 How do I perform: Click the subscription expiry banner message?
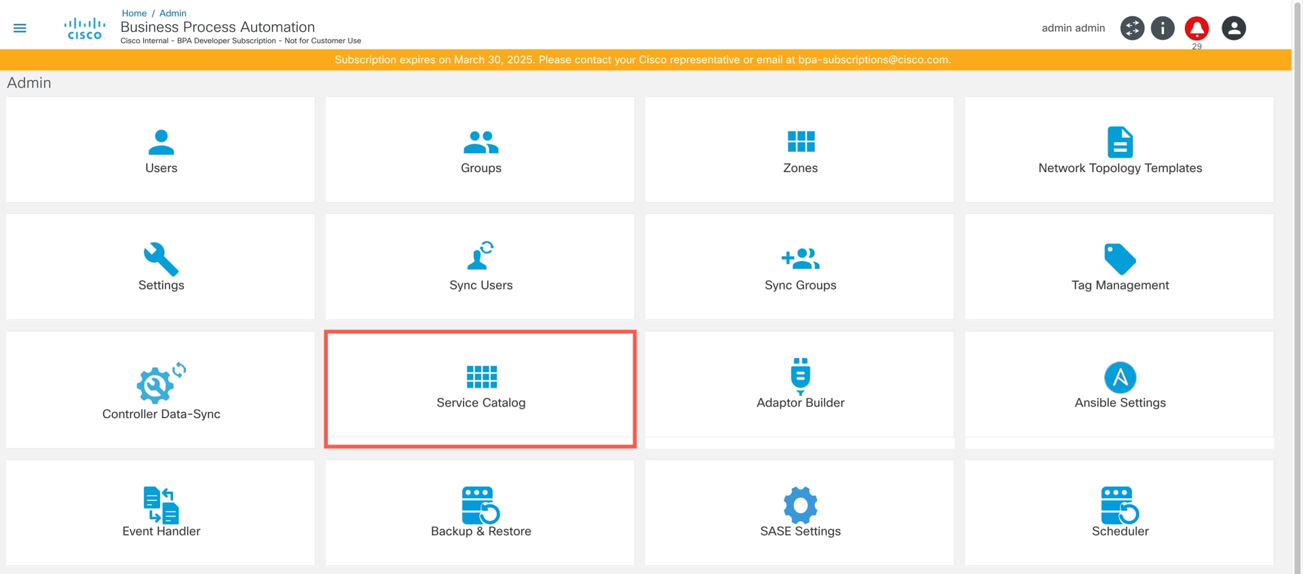643,60
